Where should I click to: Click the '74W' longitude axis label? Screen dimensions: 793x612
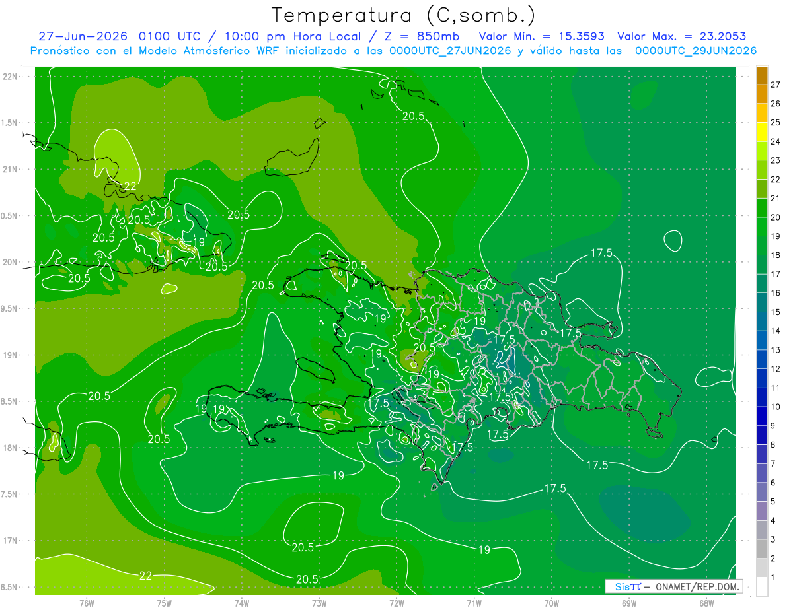coord(242,603)
